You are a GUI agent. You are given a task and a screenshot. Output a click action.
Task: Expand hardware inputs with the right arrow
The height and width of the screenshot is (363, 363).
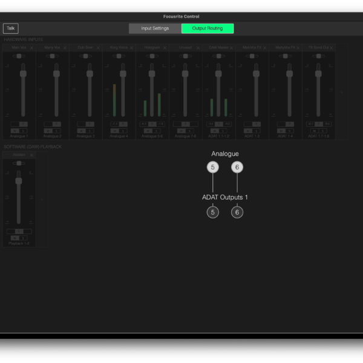[x=341, y=93]
